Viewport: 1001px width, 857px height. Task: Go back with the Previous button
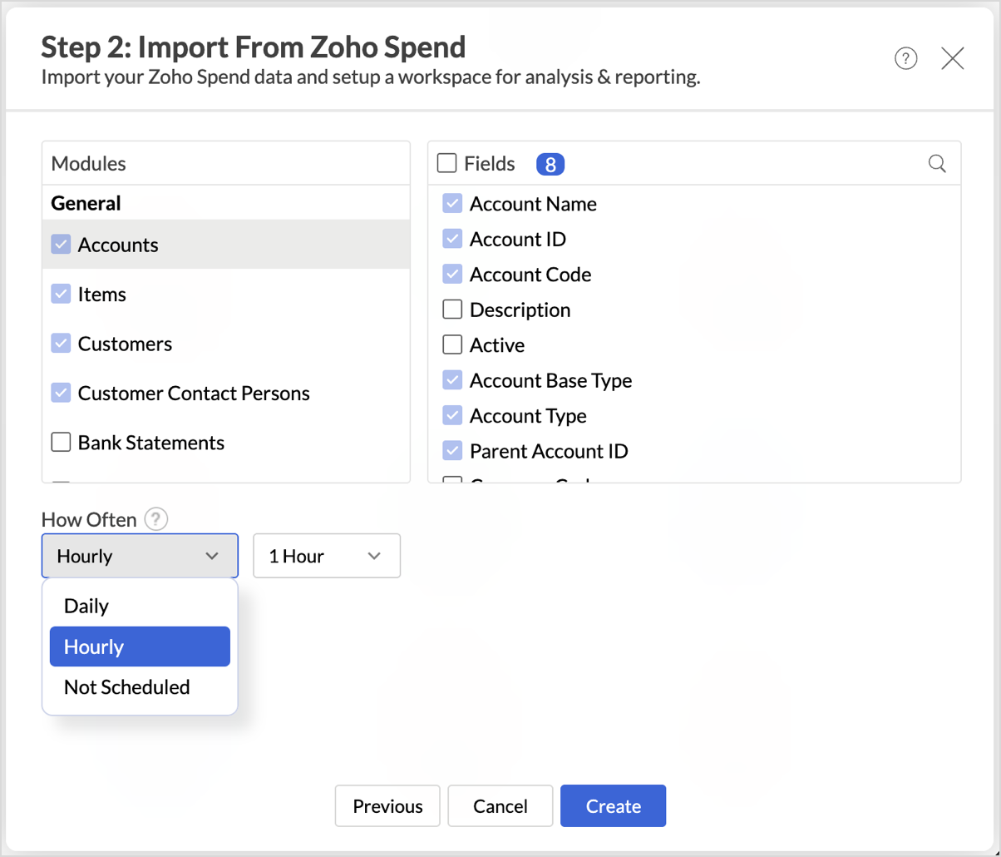(387, 805)
